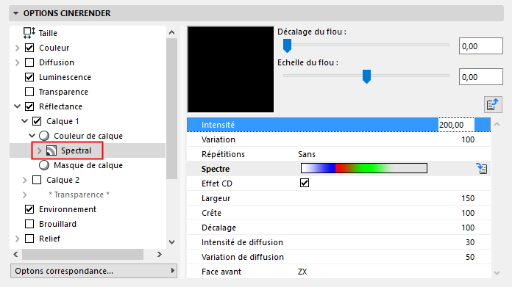Click the Couleur de calque circle icon
This screenshot has width=512, height=287.
[44, 136]
